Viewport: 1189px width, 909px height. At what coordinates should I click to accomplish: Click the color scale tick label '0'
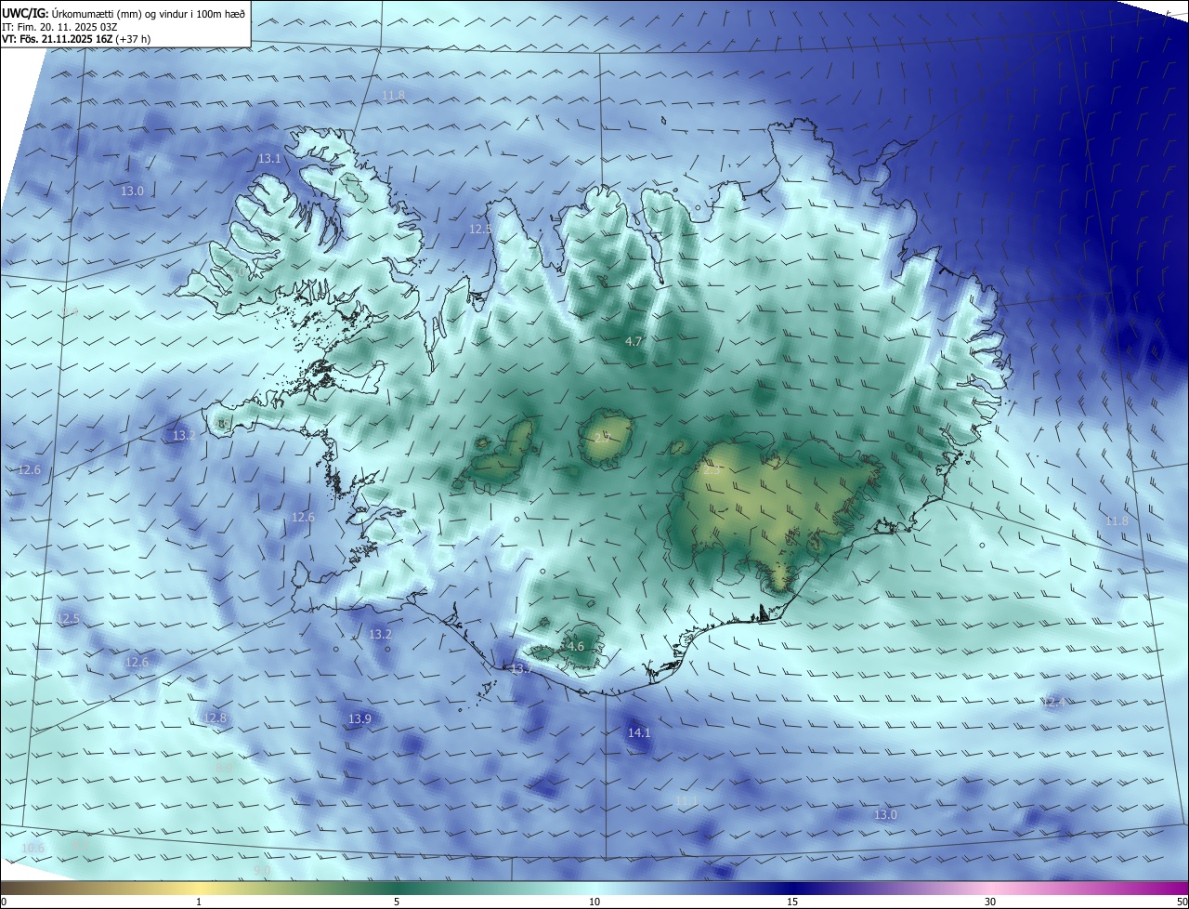click(4, 902)
